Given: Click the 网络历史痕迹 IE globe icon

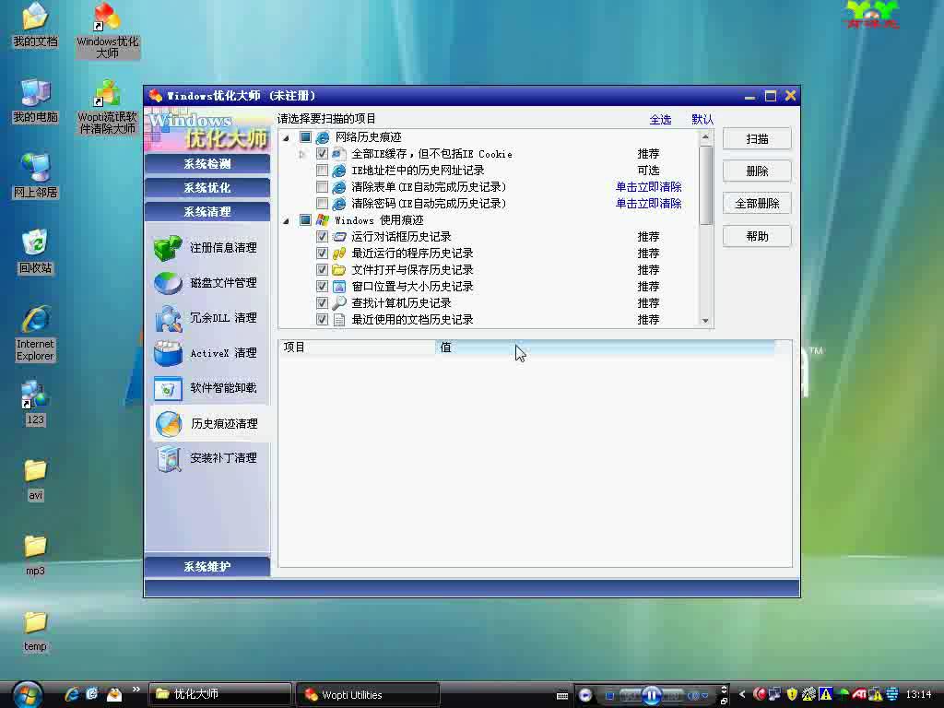Looking at the screenshot, I should (323, 137).
